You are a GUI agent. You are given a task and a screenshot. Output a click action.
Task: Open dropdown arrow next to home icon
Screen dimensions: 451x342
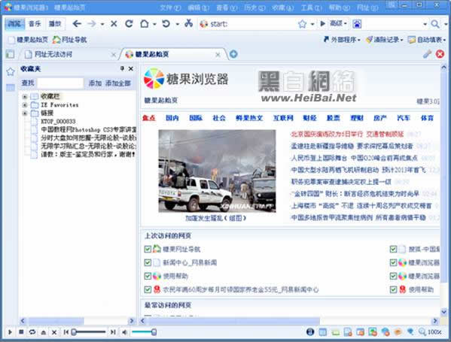click(x=154, y=24)
